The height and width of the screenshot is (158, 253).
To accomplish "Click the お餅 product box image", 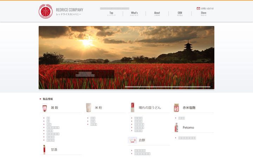I will click(x=132, y=140).
